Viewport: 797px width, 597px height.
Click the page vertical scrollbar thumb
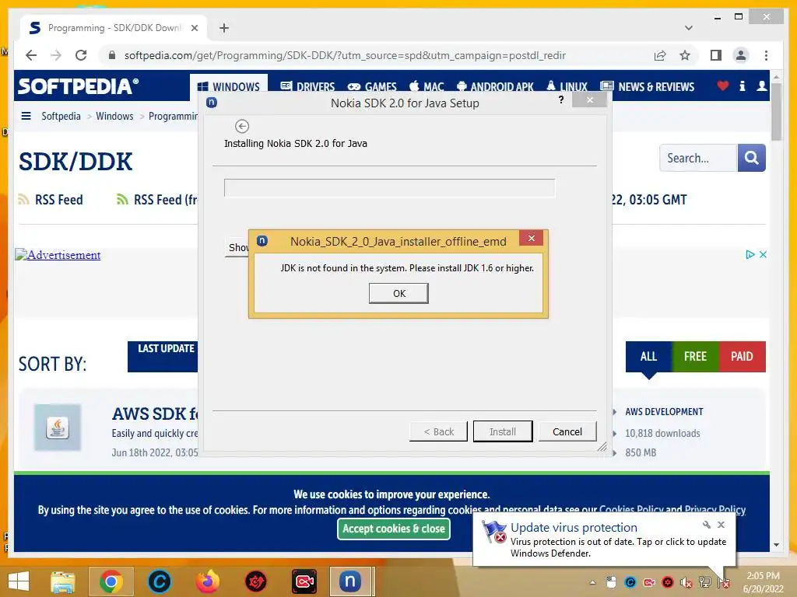tap(776, 112)
